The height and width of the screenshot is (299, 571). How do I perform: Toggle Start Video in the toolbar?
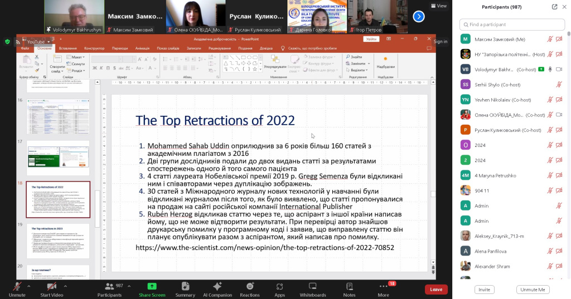[52, 290]
